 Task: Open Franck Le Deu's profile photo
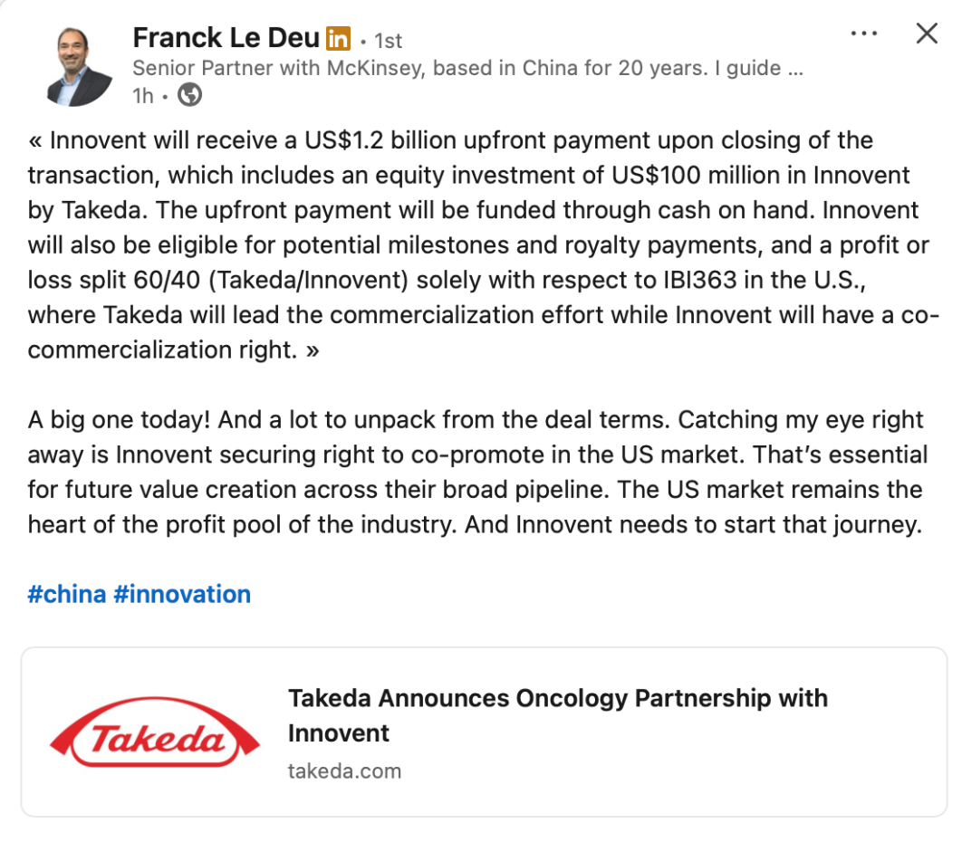78,66
